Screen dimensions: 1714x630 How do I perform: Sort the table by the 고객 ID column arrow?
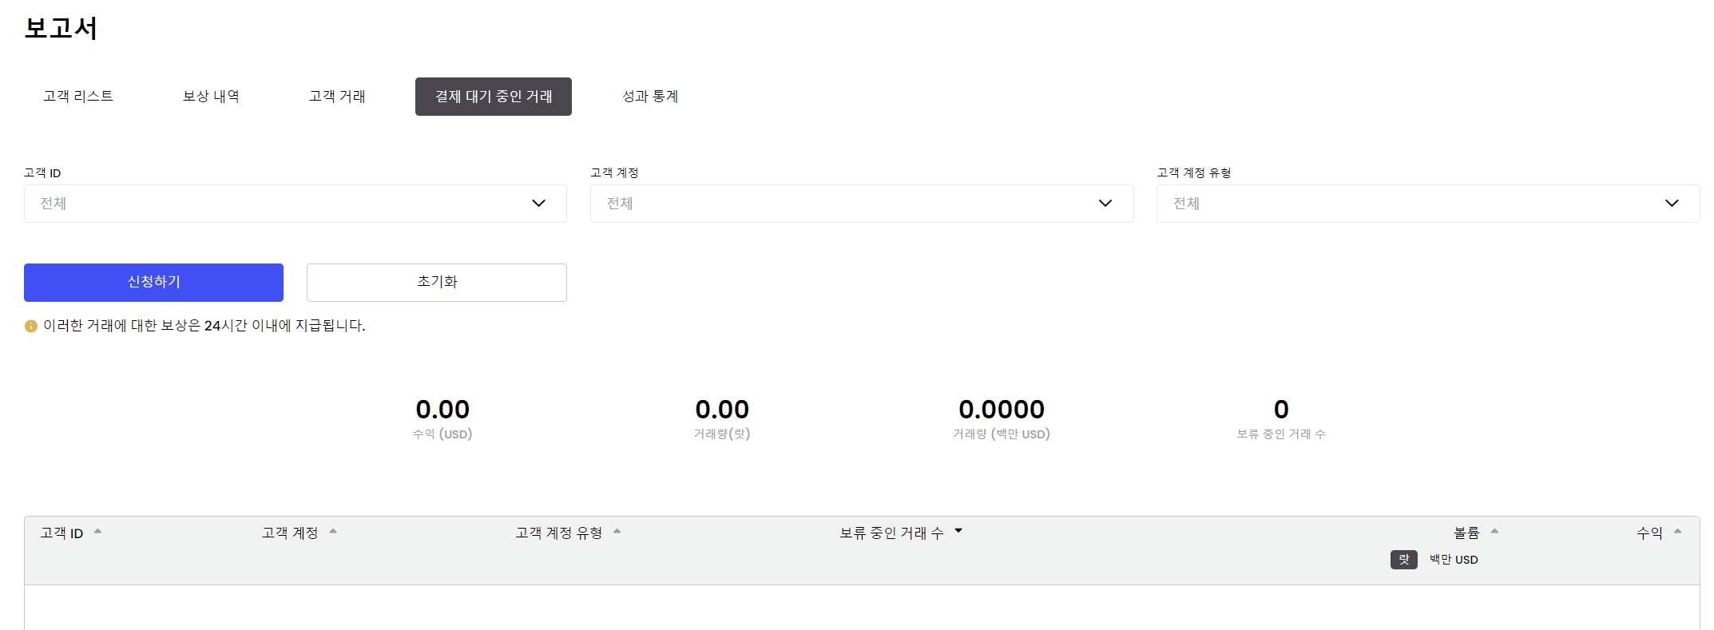coord(97,531)
